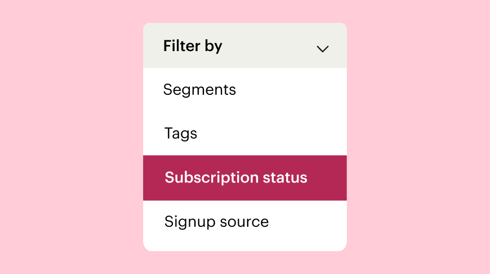Select the Segments filter option
The height and width of the screenshot is (274, 490).
pos(244,90)
